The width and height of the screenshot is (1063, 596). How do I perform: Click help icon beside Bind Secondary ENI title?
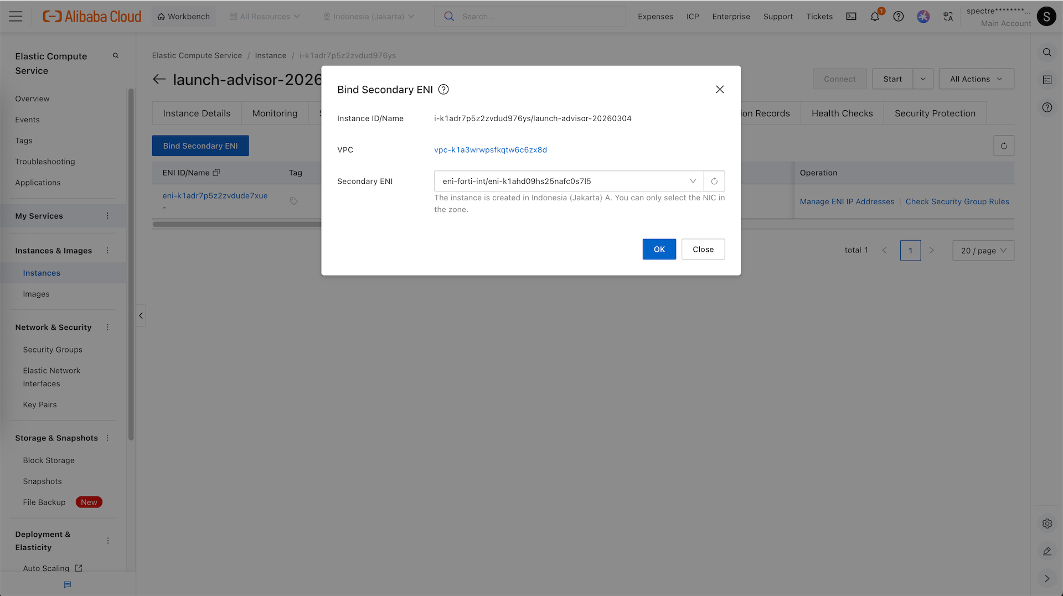coord(443,90)
